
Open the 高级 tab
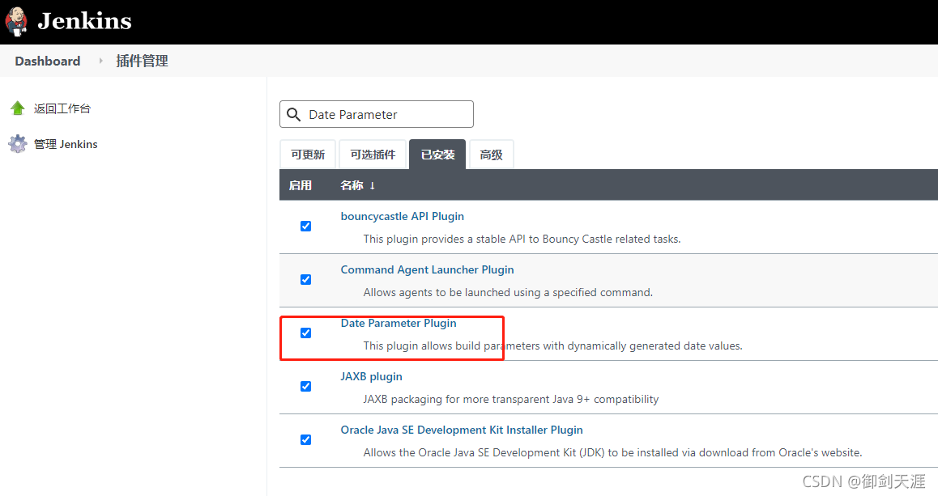click(x=491, y=155)
